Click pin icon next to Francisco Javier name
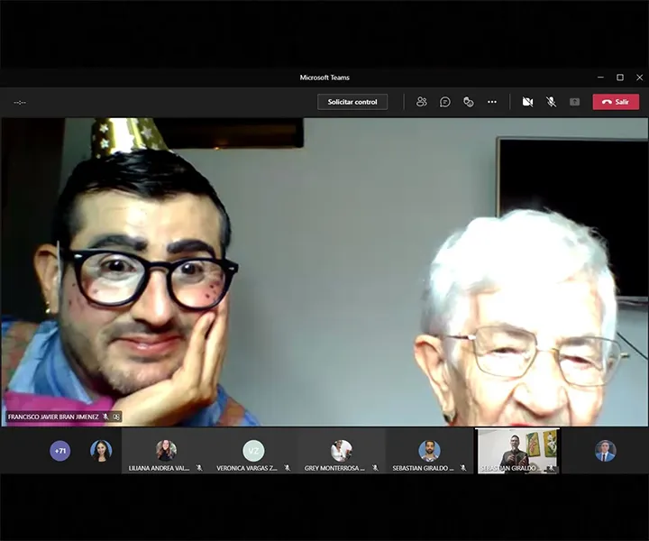Viewport: 649px width, 541px height. (x=116, y=417)
